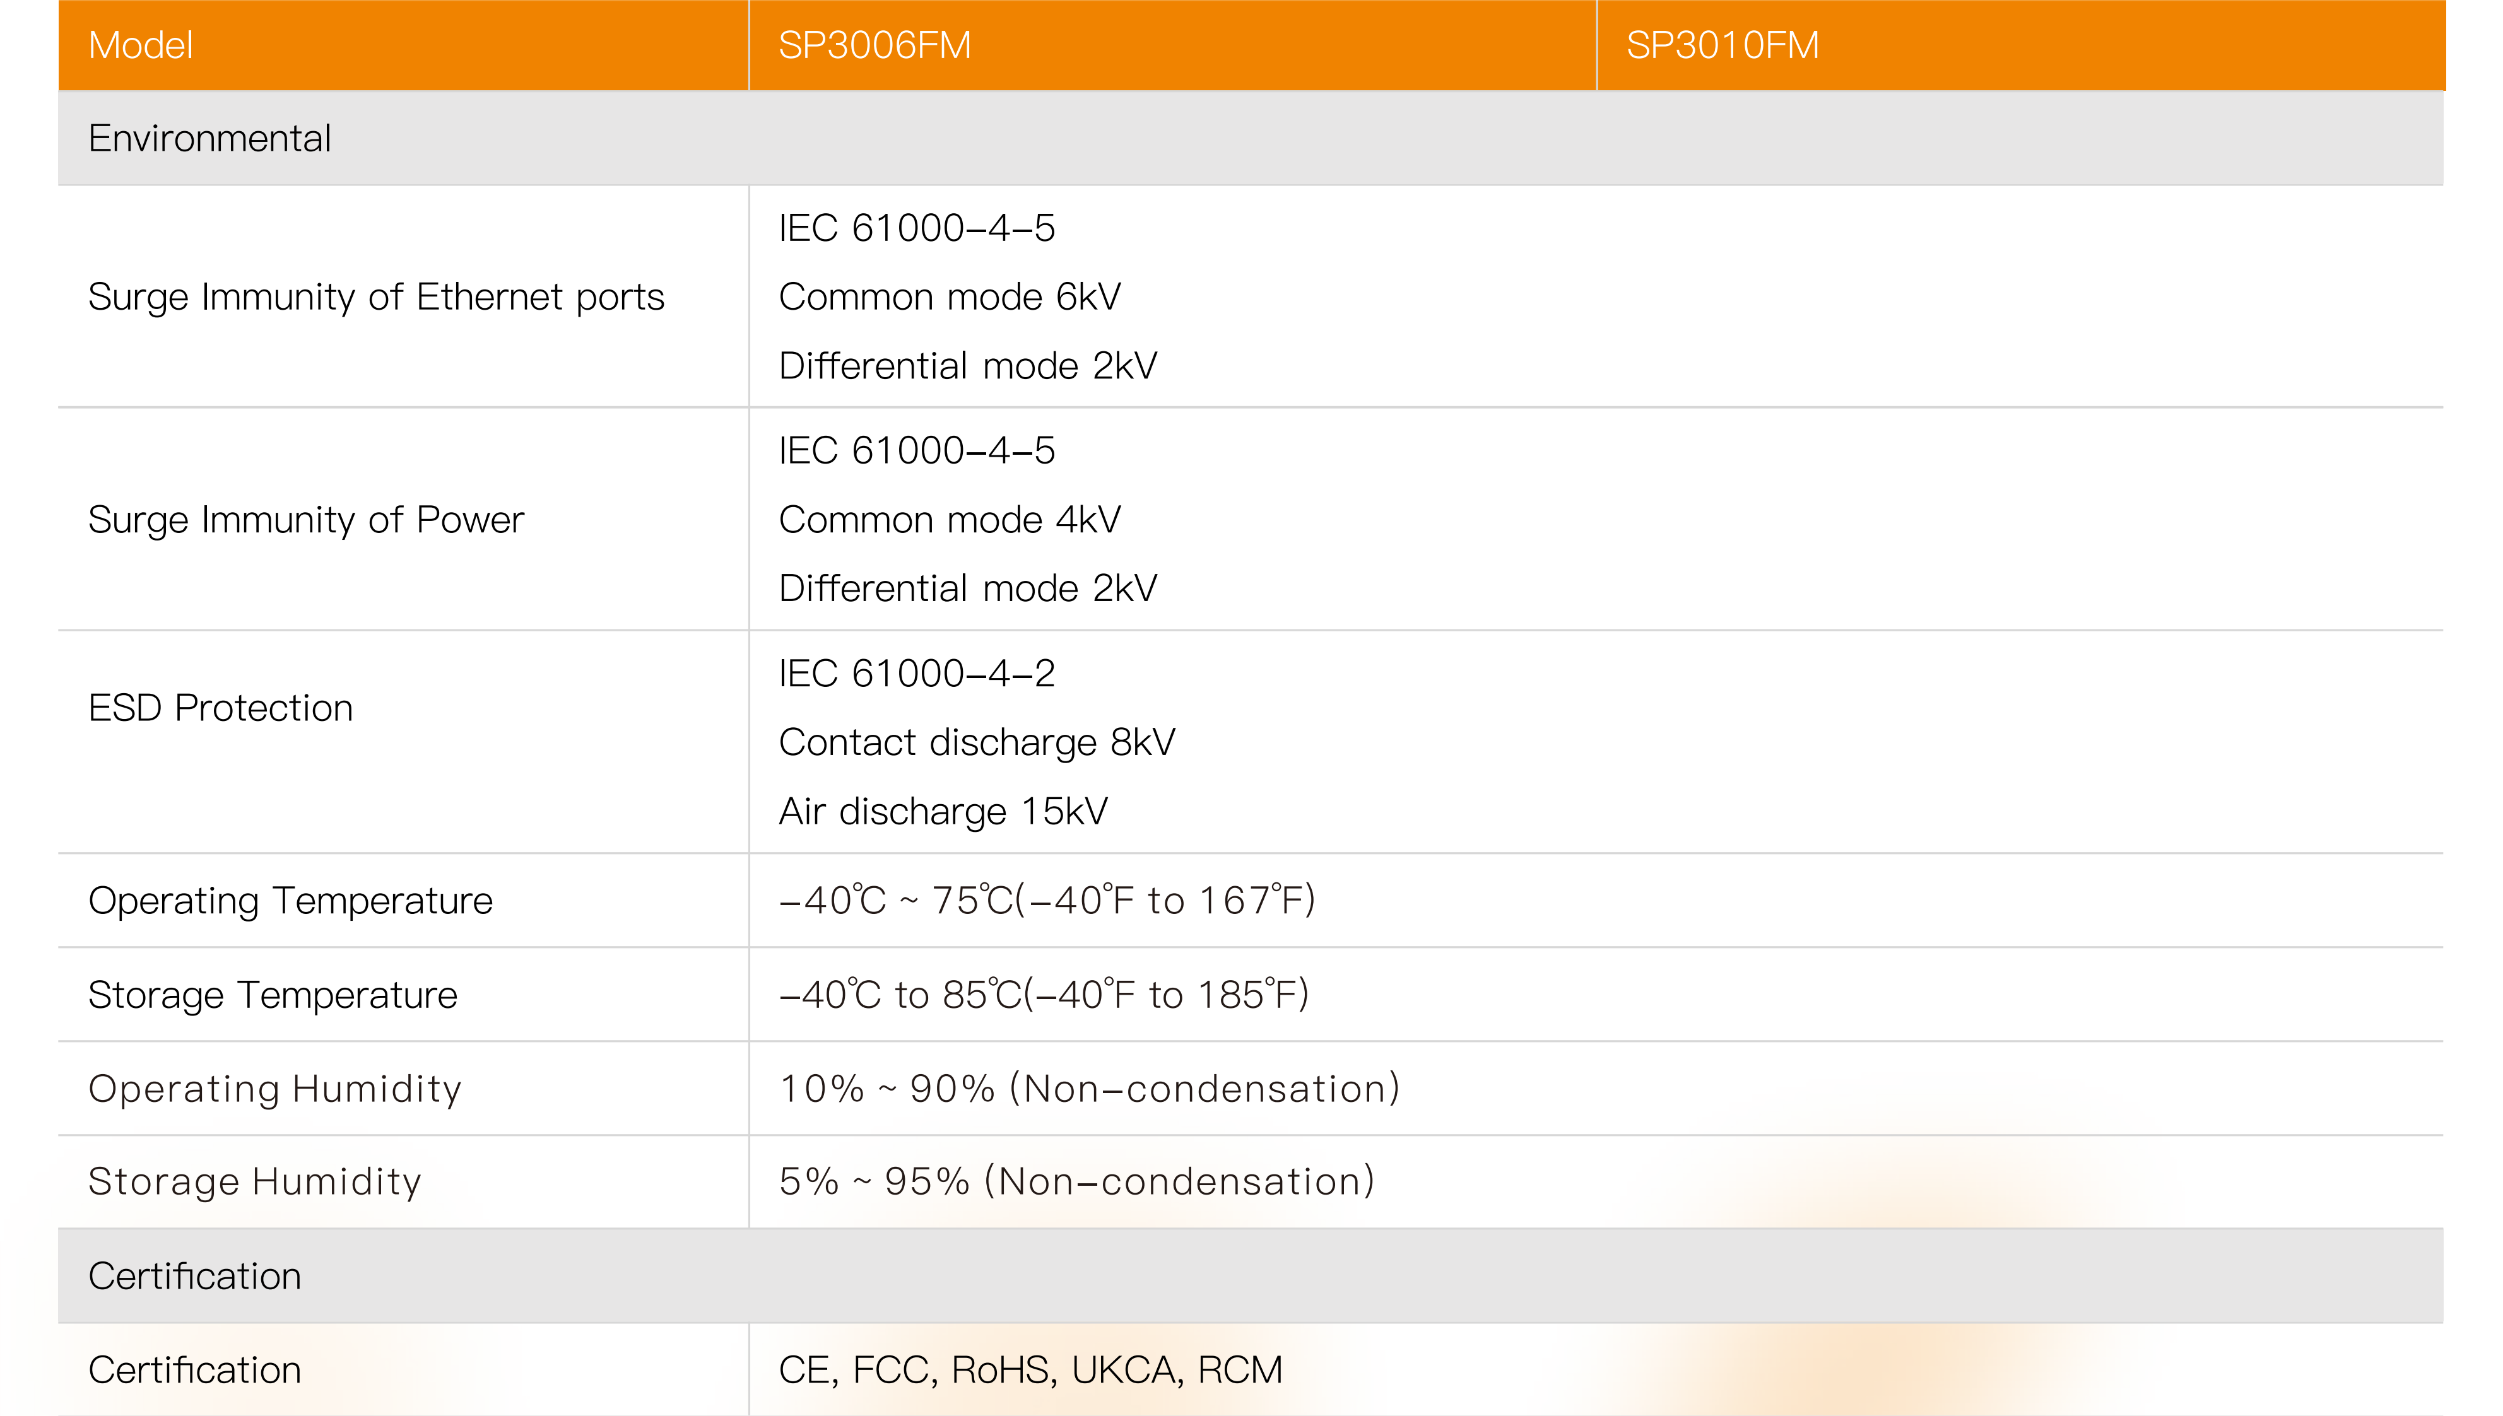This screenshot has height=1416, width=2503.
Task: Click the Model header cell
Action: coord(140,45)
